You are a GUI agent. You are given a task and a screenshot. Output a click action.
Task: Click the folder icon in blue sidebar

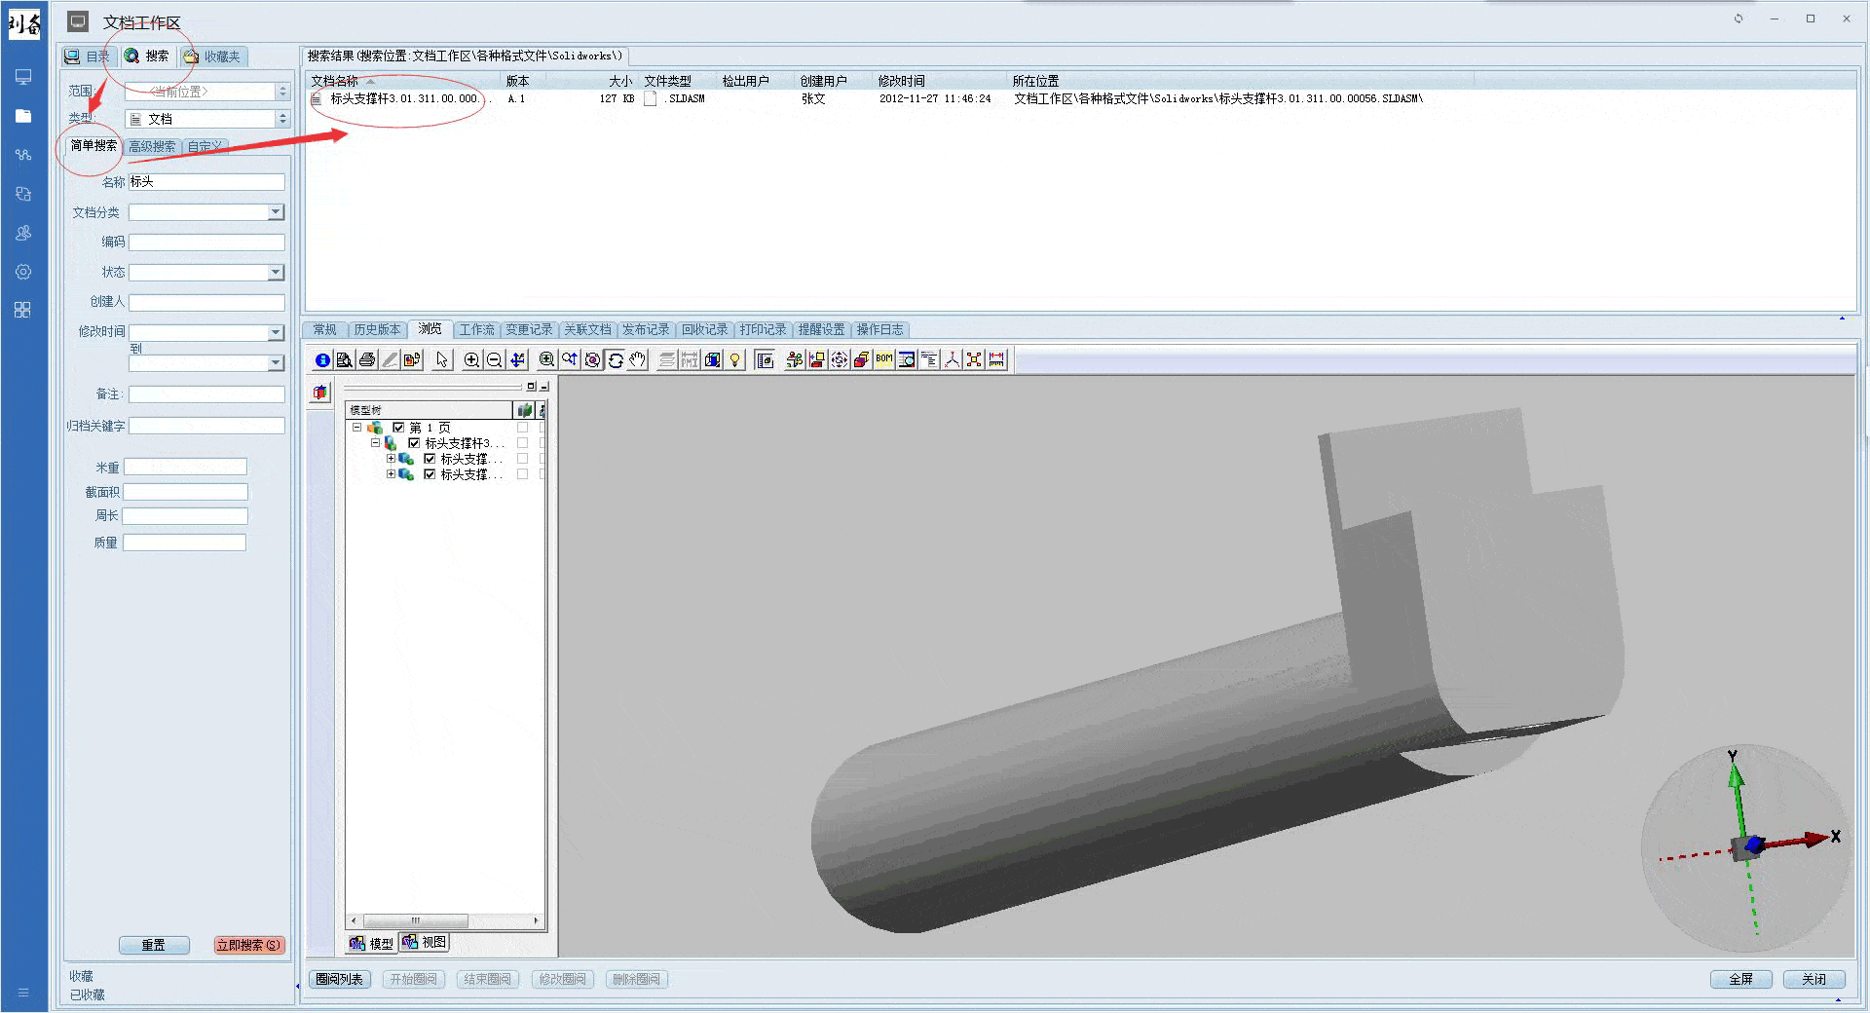(23, 116)
